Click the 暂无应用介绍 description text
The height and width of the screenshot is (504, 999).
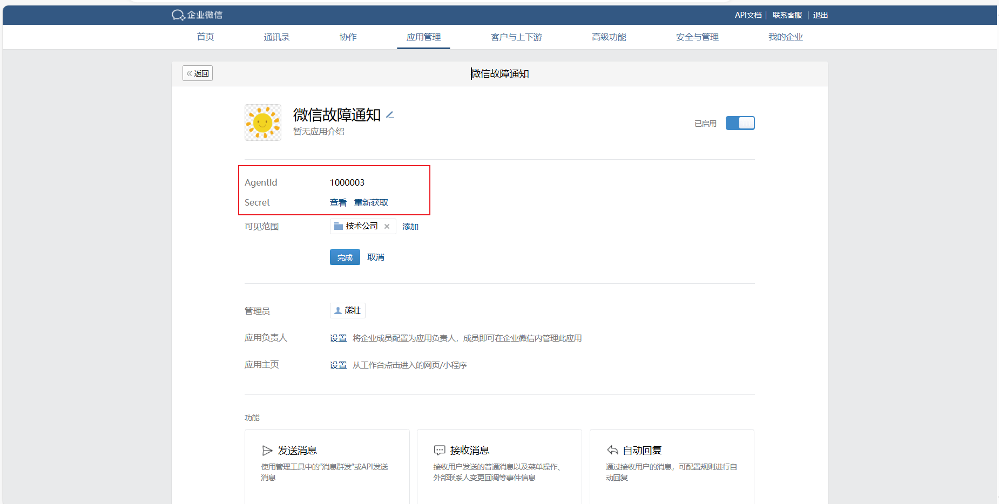pos(319,132)
